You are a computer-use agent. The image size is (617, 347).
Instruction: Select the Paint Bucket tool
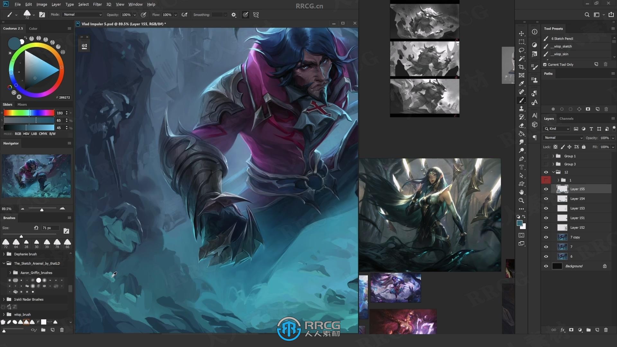tap(522, 134)
